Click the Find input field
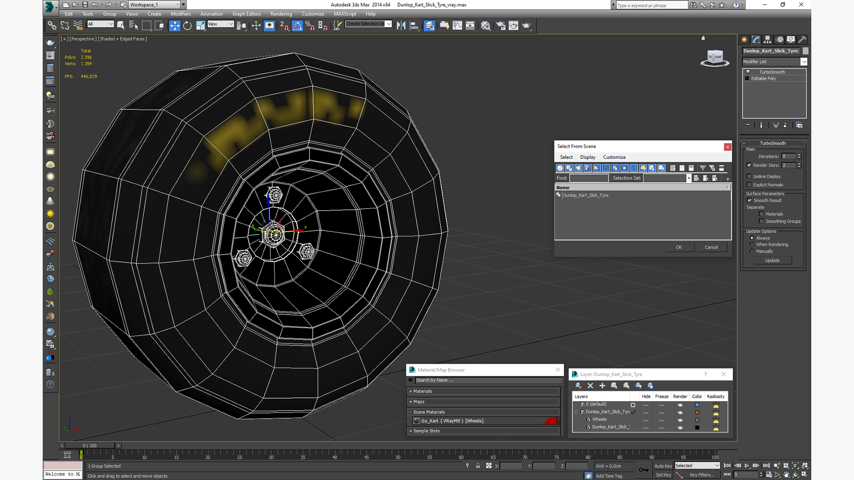The image size is (854, 480). [x=588, y=178]
